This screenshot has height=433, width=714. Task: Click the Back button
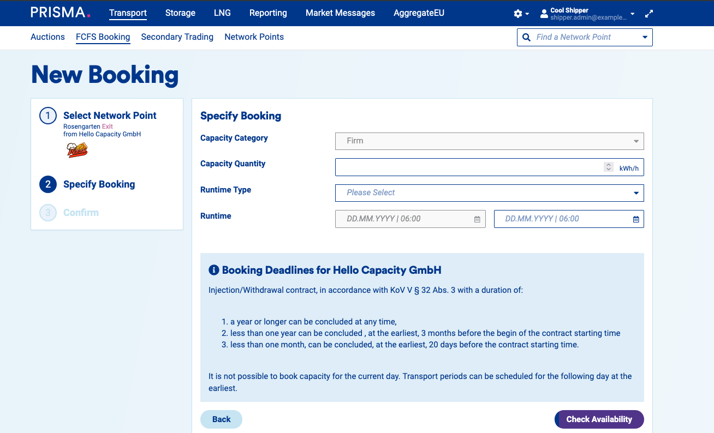coord(221,419)
